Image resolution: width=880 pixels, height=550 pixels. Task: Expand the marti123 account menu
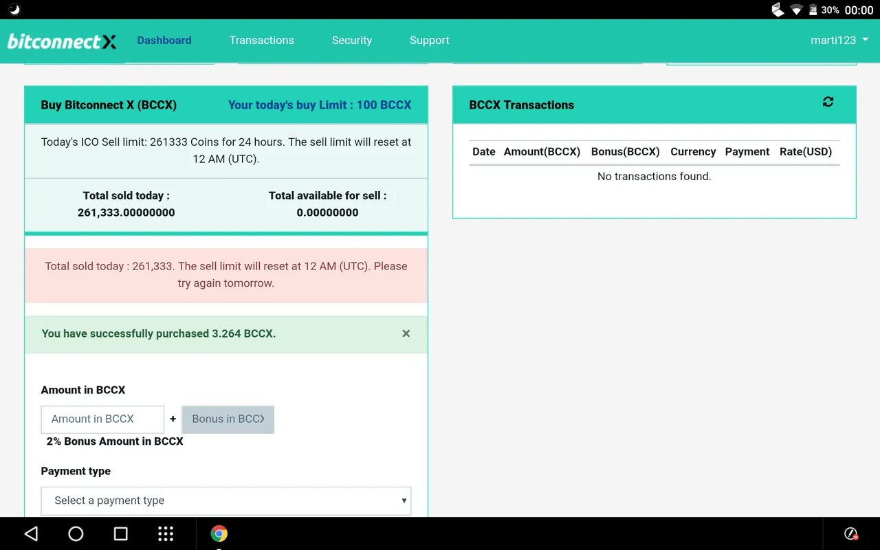coord(839,40)
